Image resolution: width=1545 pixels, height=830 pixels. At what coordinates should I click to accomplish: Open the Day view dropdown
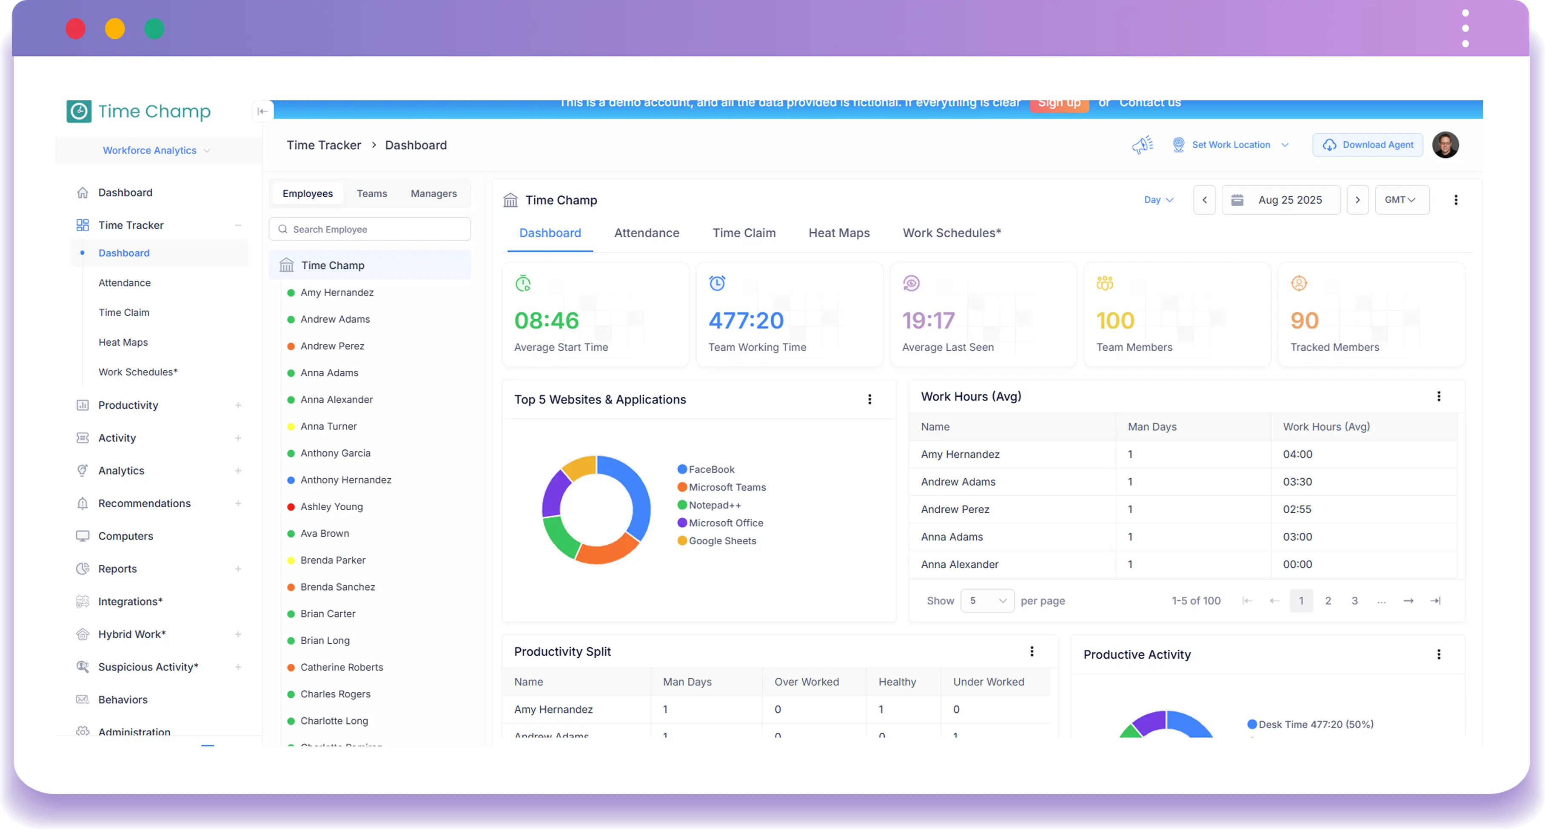coord(1157,200)
